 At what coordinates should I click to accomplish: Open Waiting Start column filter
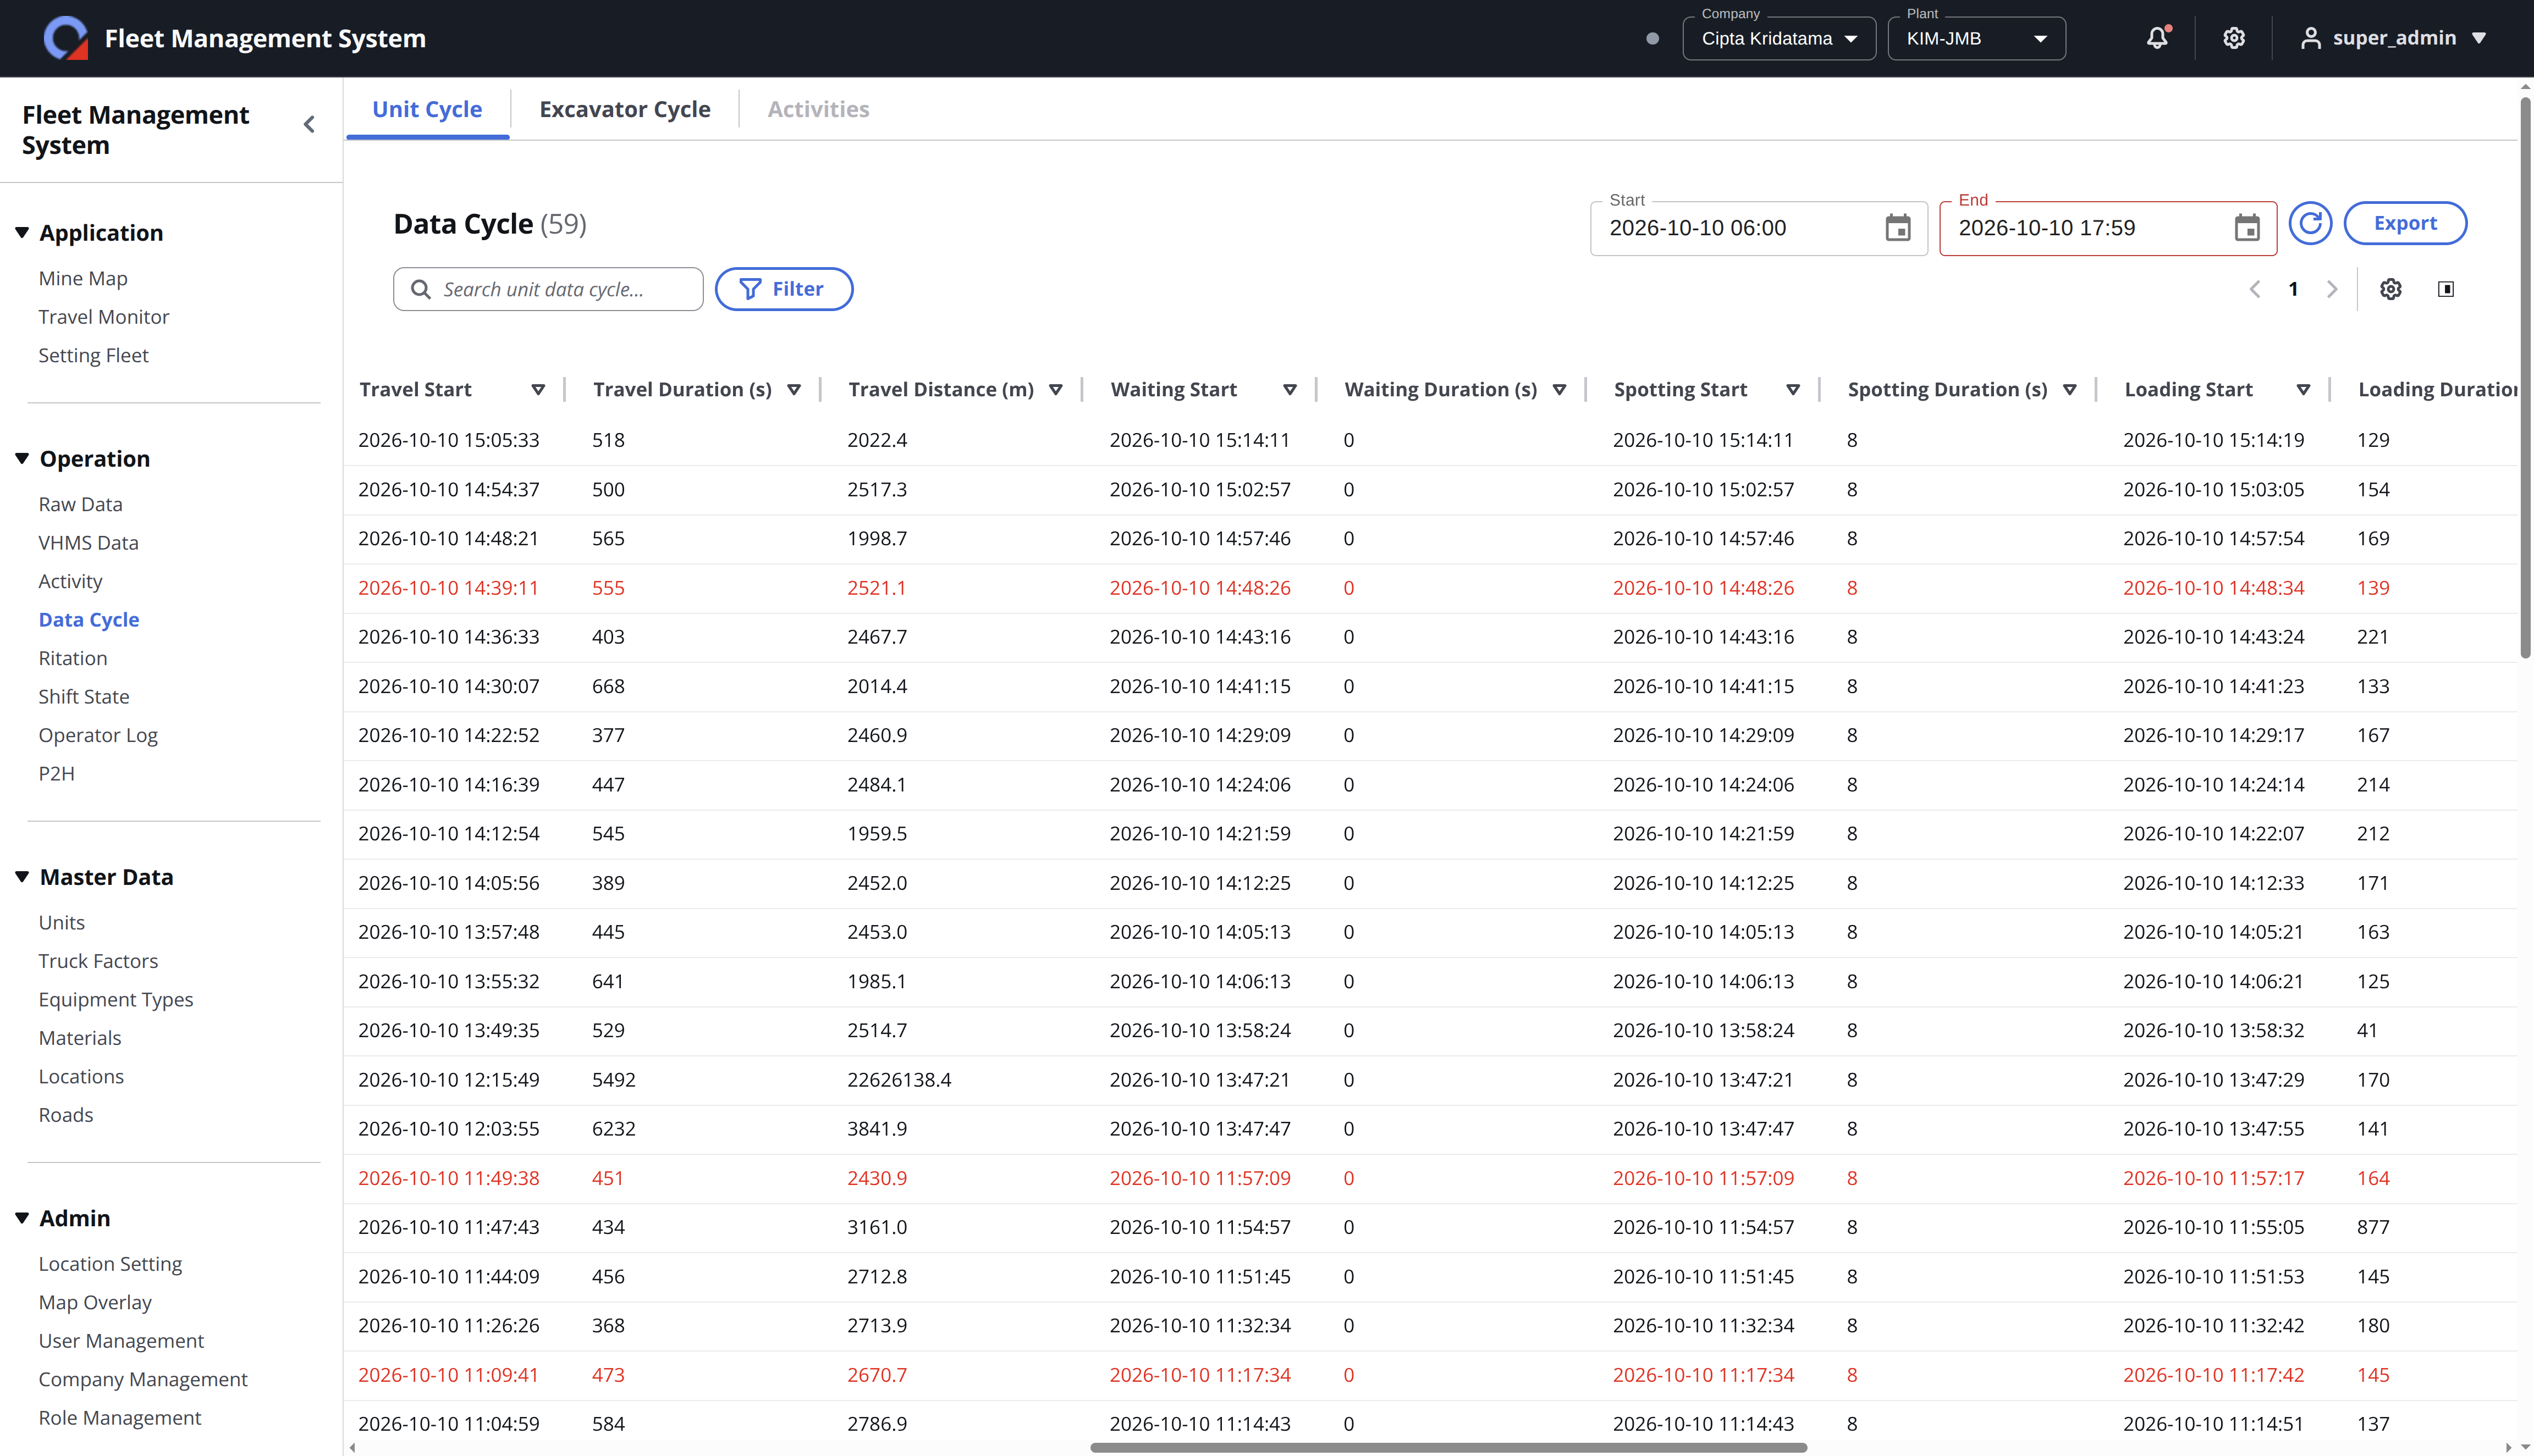click(x=1290, y=390)
